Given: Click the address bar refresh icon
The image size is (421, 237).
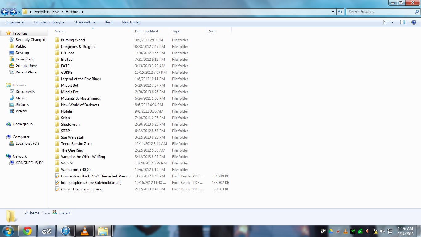Looking at the screenshot, I should pyautogui.click(x=340, y=12).
